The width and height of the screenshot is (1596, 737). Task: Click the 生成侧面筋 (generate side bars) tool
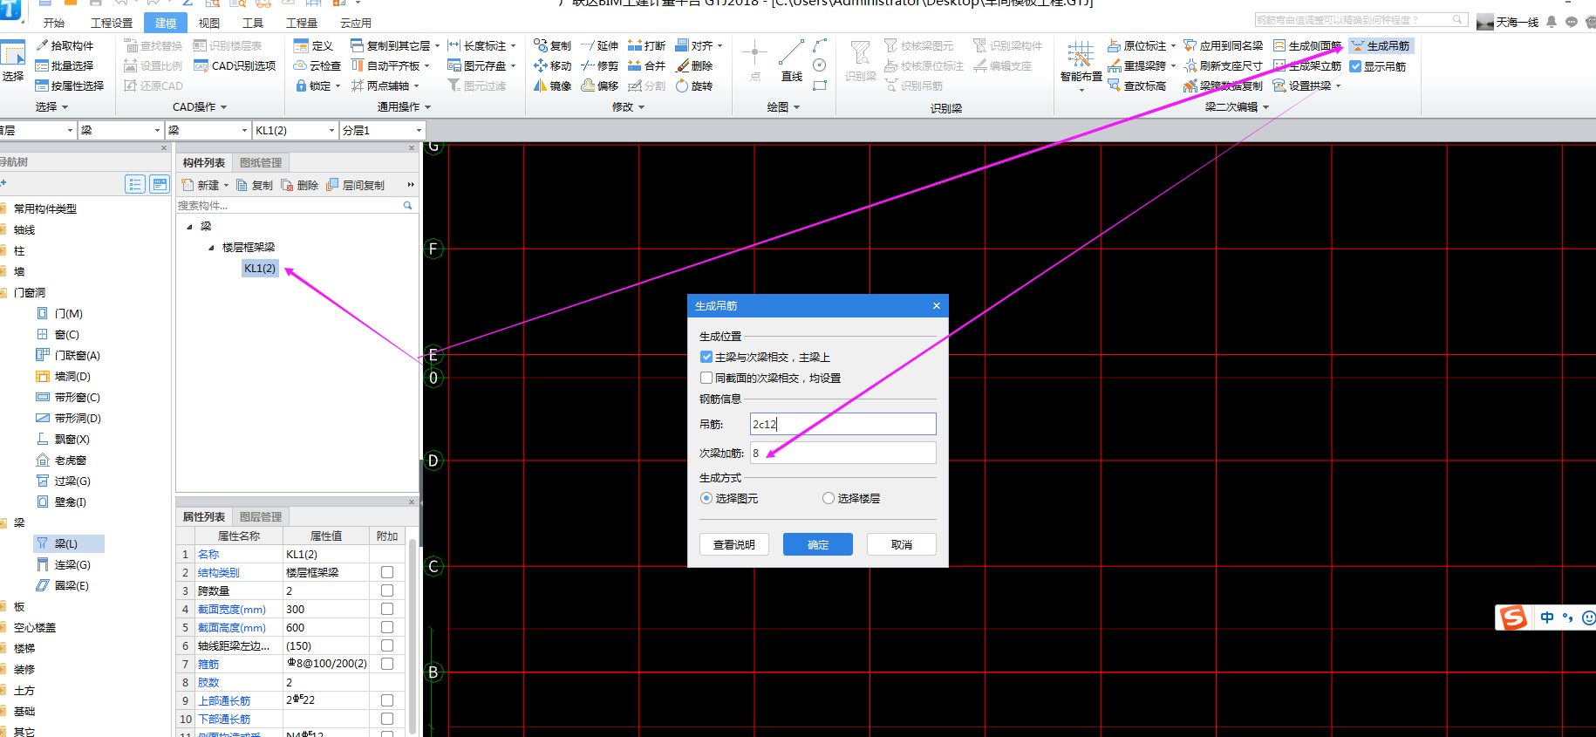coord(1306,45)
